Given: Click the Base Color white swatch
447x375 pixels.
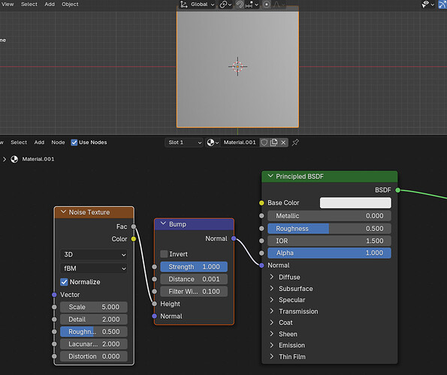Looking at the screenshot, I should pyautogui.click(x=355, y=202).
